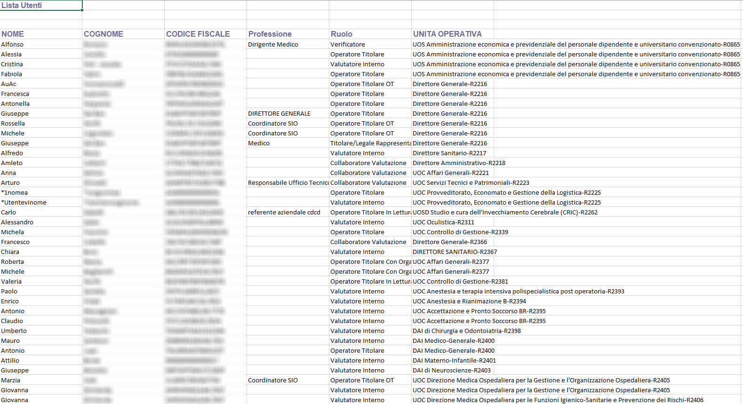
Task: Click the COGNOME column header
Action: (123, 34)
